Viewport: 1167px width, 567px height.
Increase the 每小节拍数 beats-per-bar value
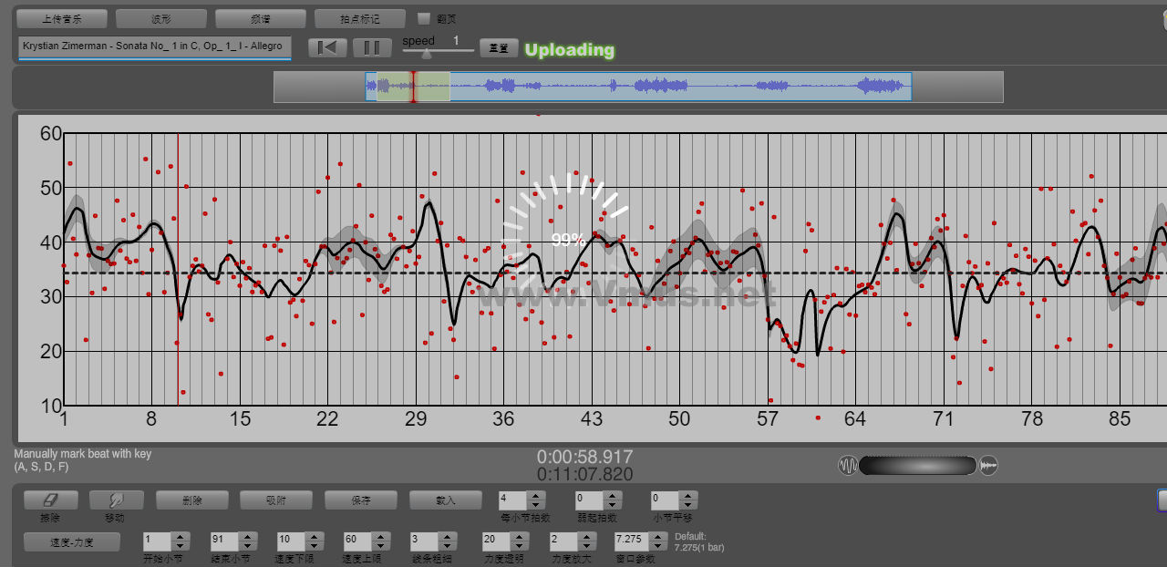[x=537, y=496]
